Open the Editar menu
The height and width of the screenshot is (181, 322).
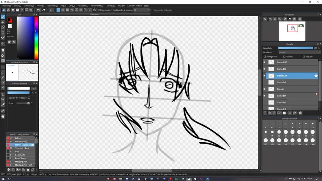[18, 6]
